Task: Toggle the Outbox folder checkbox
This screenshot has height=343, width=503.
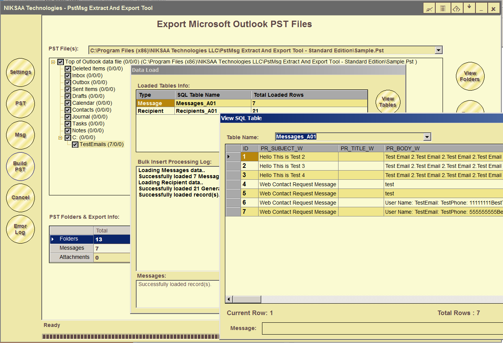Action: pyautogui.click(x=68, y=83)
